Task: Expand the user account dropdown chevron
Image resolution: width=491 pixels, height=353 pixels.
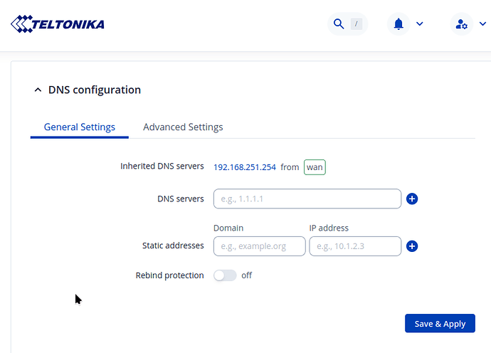Action: coord(483,24)
